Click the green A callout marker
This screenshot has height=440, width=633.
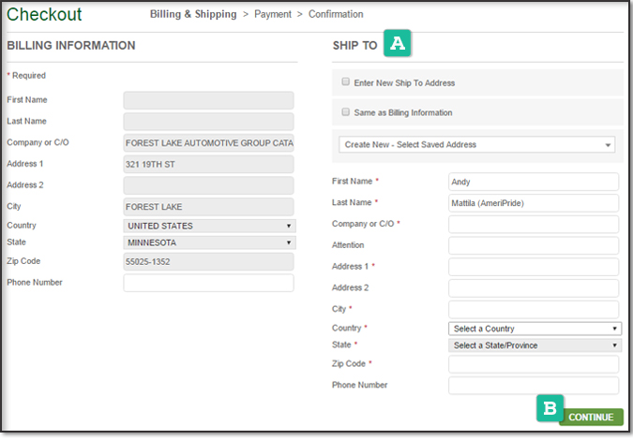[x=399, y=43]
